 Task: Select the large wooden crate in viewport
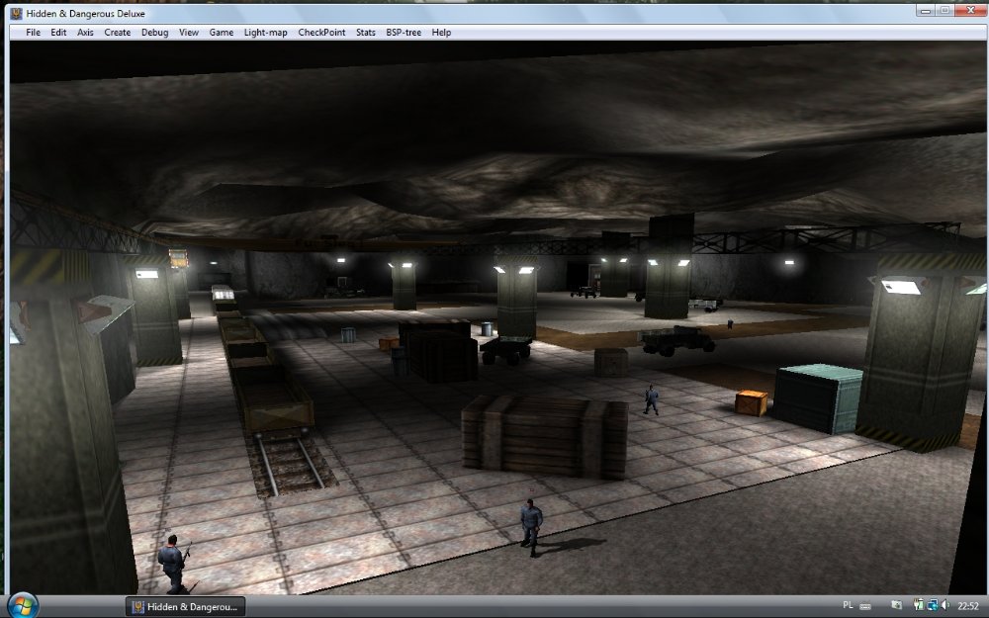pyautogui.click(x=544, y=436)
